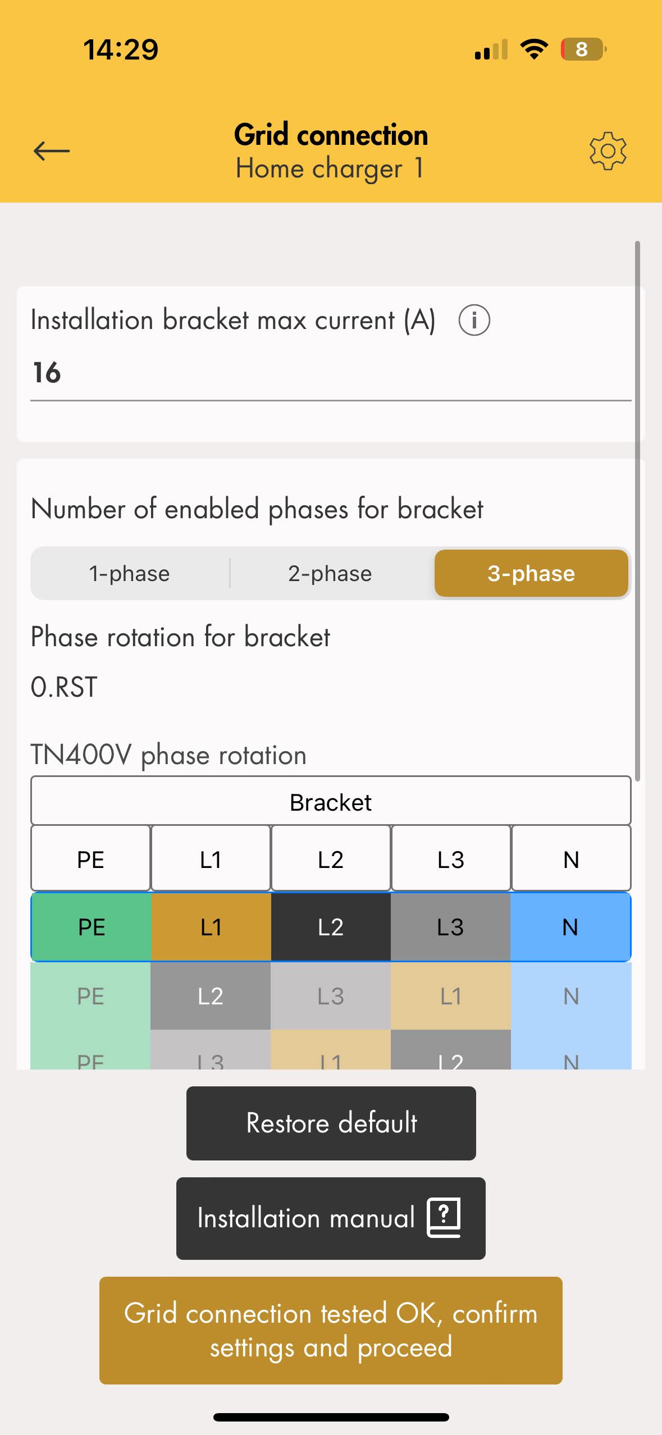This screenshot has height=1435, width=662.
Task: Open settings via the gear icon
Action: point(608,151)
